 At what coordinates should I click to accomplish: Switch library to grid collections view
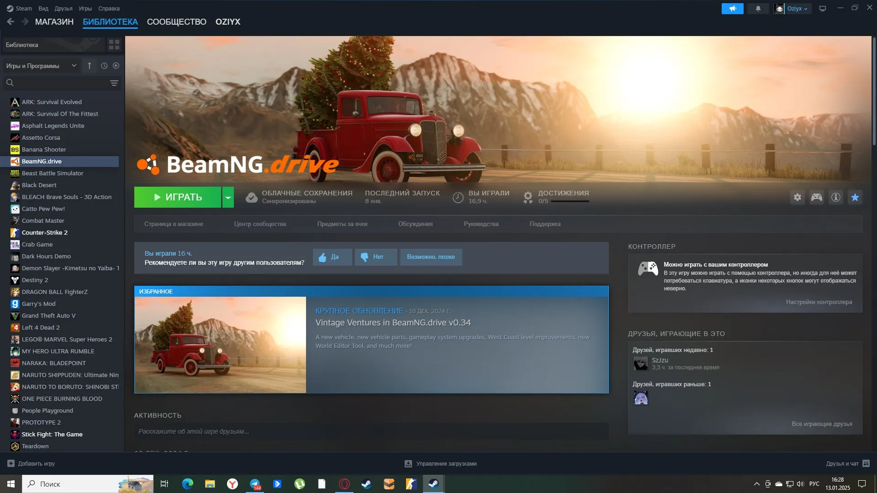(x=114, y=45)
